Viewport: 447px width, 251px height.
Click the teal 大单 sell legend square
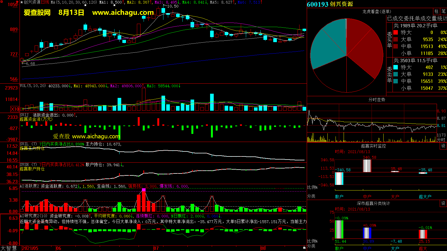396,74
